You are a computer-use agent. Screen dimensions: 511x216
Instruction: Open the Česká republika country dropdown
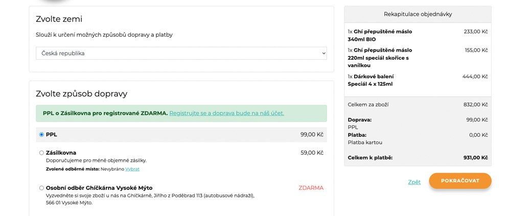point(181,53)
